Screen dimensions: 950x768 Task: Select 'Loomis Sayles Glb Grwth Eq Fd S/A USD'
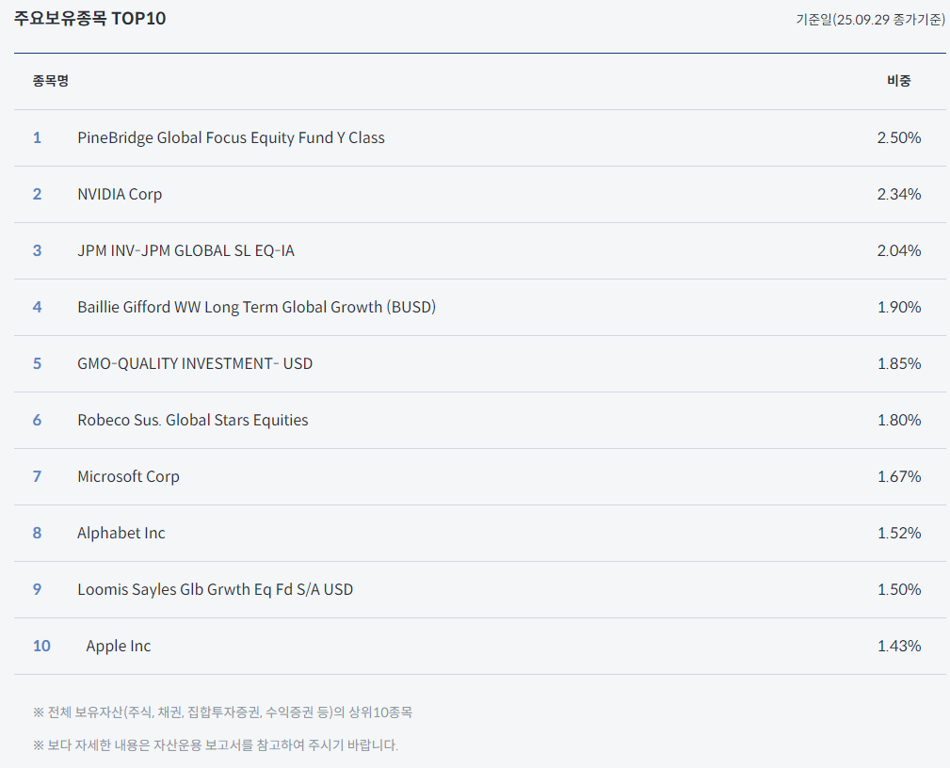coord(215,589)
